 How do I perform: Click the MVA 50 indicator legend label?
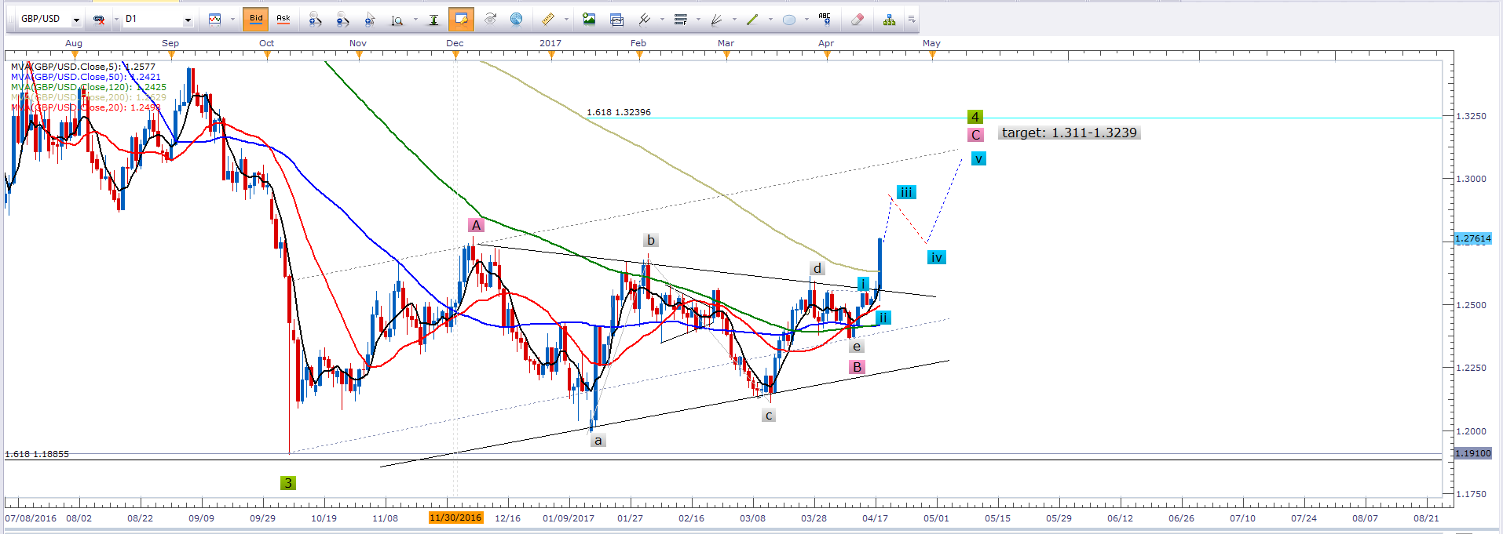(x=85, y=77)
